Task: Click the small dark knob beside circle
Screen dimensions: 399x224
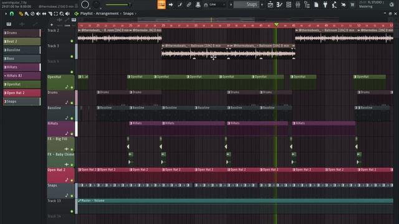Action: point(96,4)
